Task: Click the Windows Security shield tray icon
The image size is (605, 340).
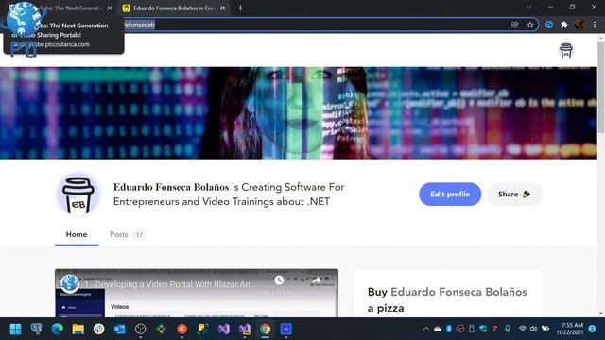Action: click(x=483, y=329)
